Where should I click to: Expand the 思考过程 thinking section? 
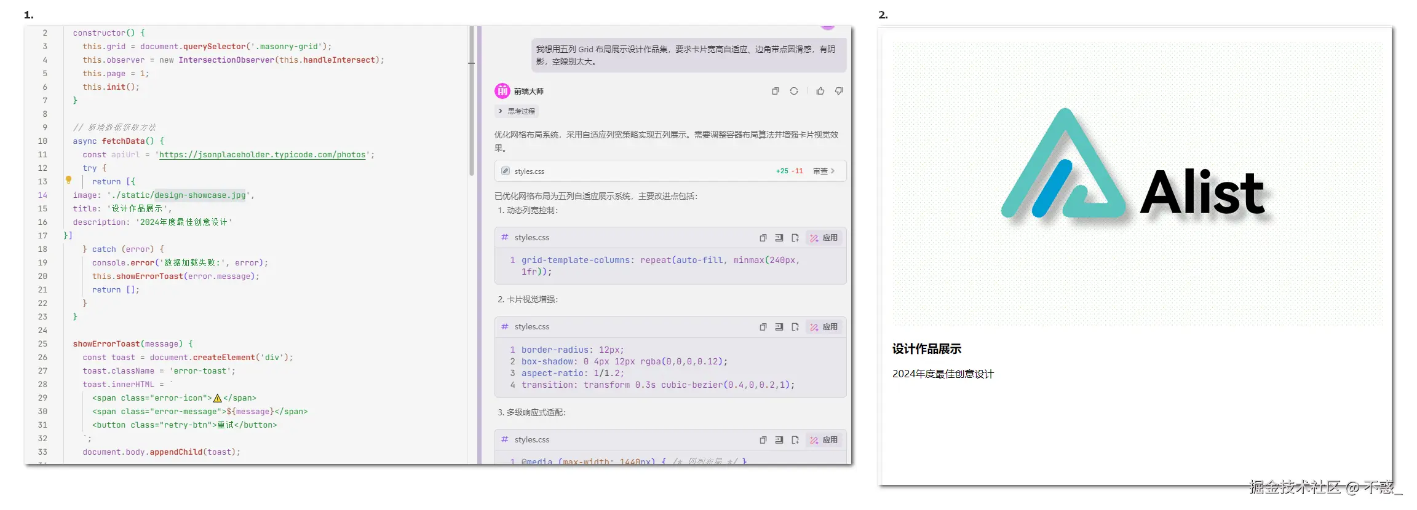click(x=517, y=111)
